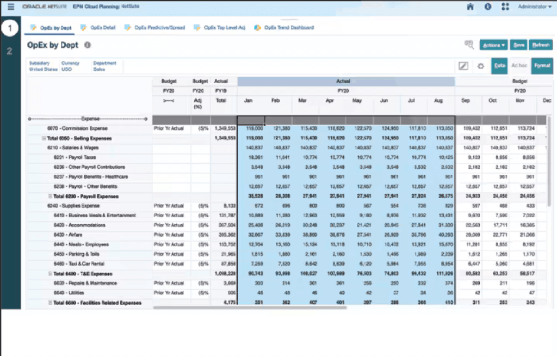Open the accessibility settings icon
557x356 pixels.
point(488,7)
